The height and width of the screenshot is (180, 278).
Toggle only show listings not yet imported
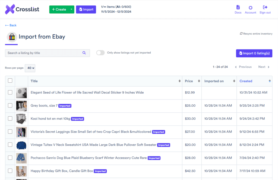(100, 53)
